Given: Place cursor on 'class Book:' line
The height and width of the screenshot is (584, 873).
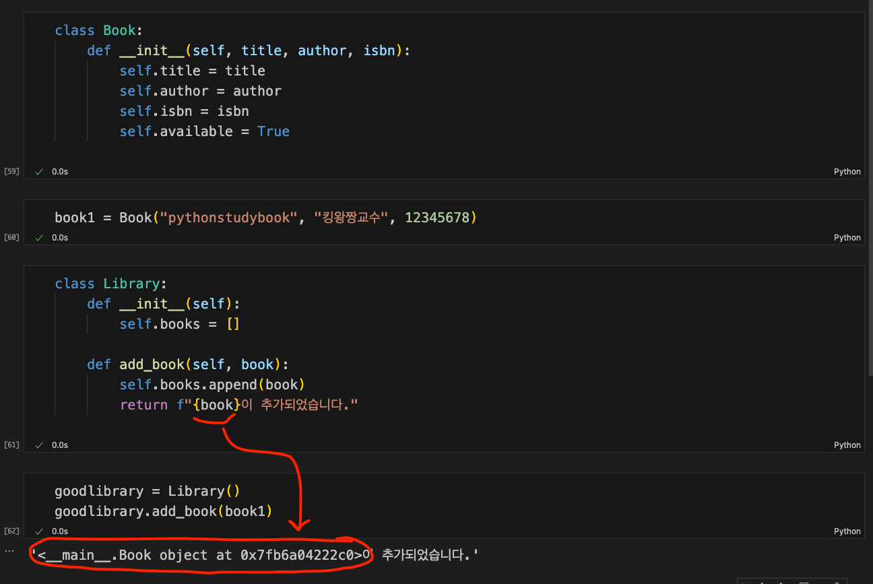Looking at the screenshot, I should point(99,30).
